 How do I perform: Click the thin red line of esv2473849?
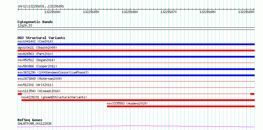coord(136,81)
